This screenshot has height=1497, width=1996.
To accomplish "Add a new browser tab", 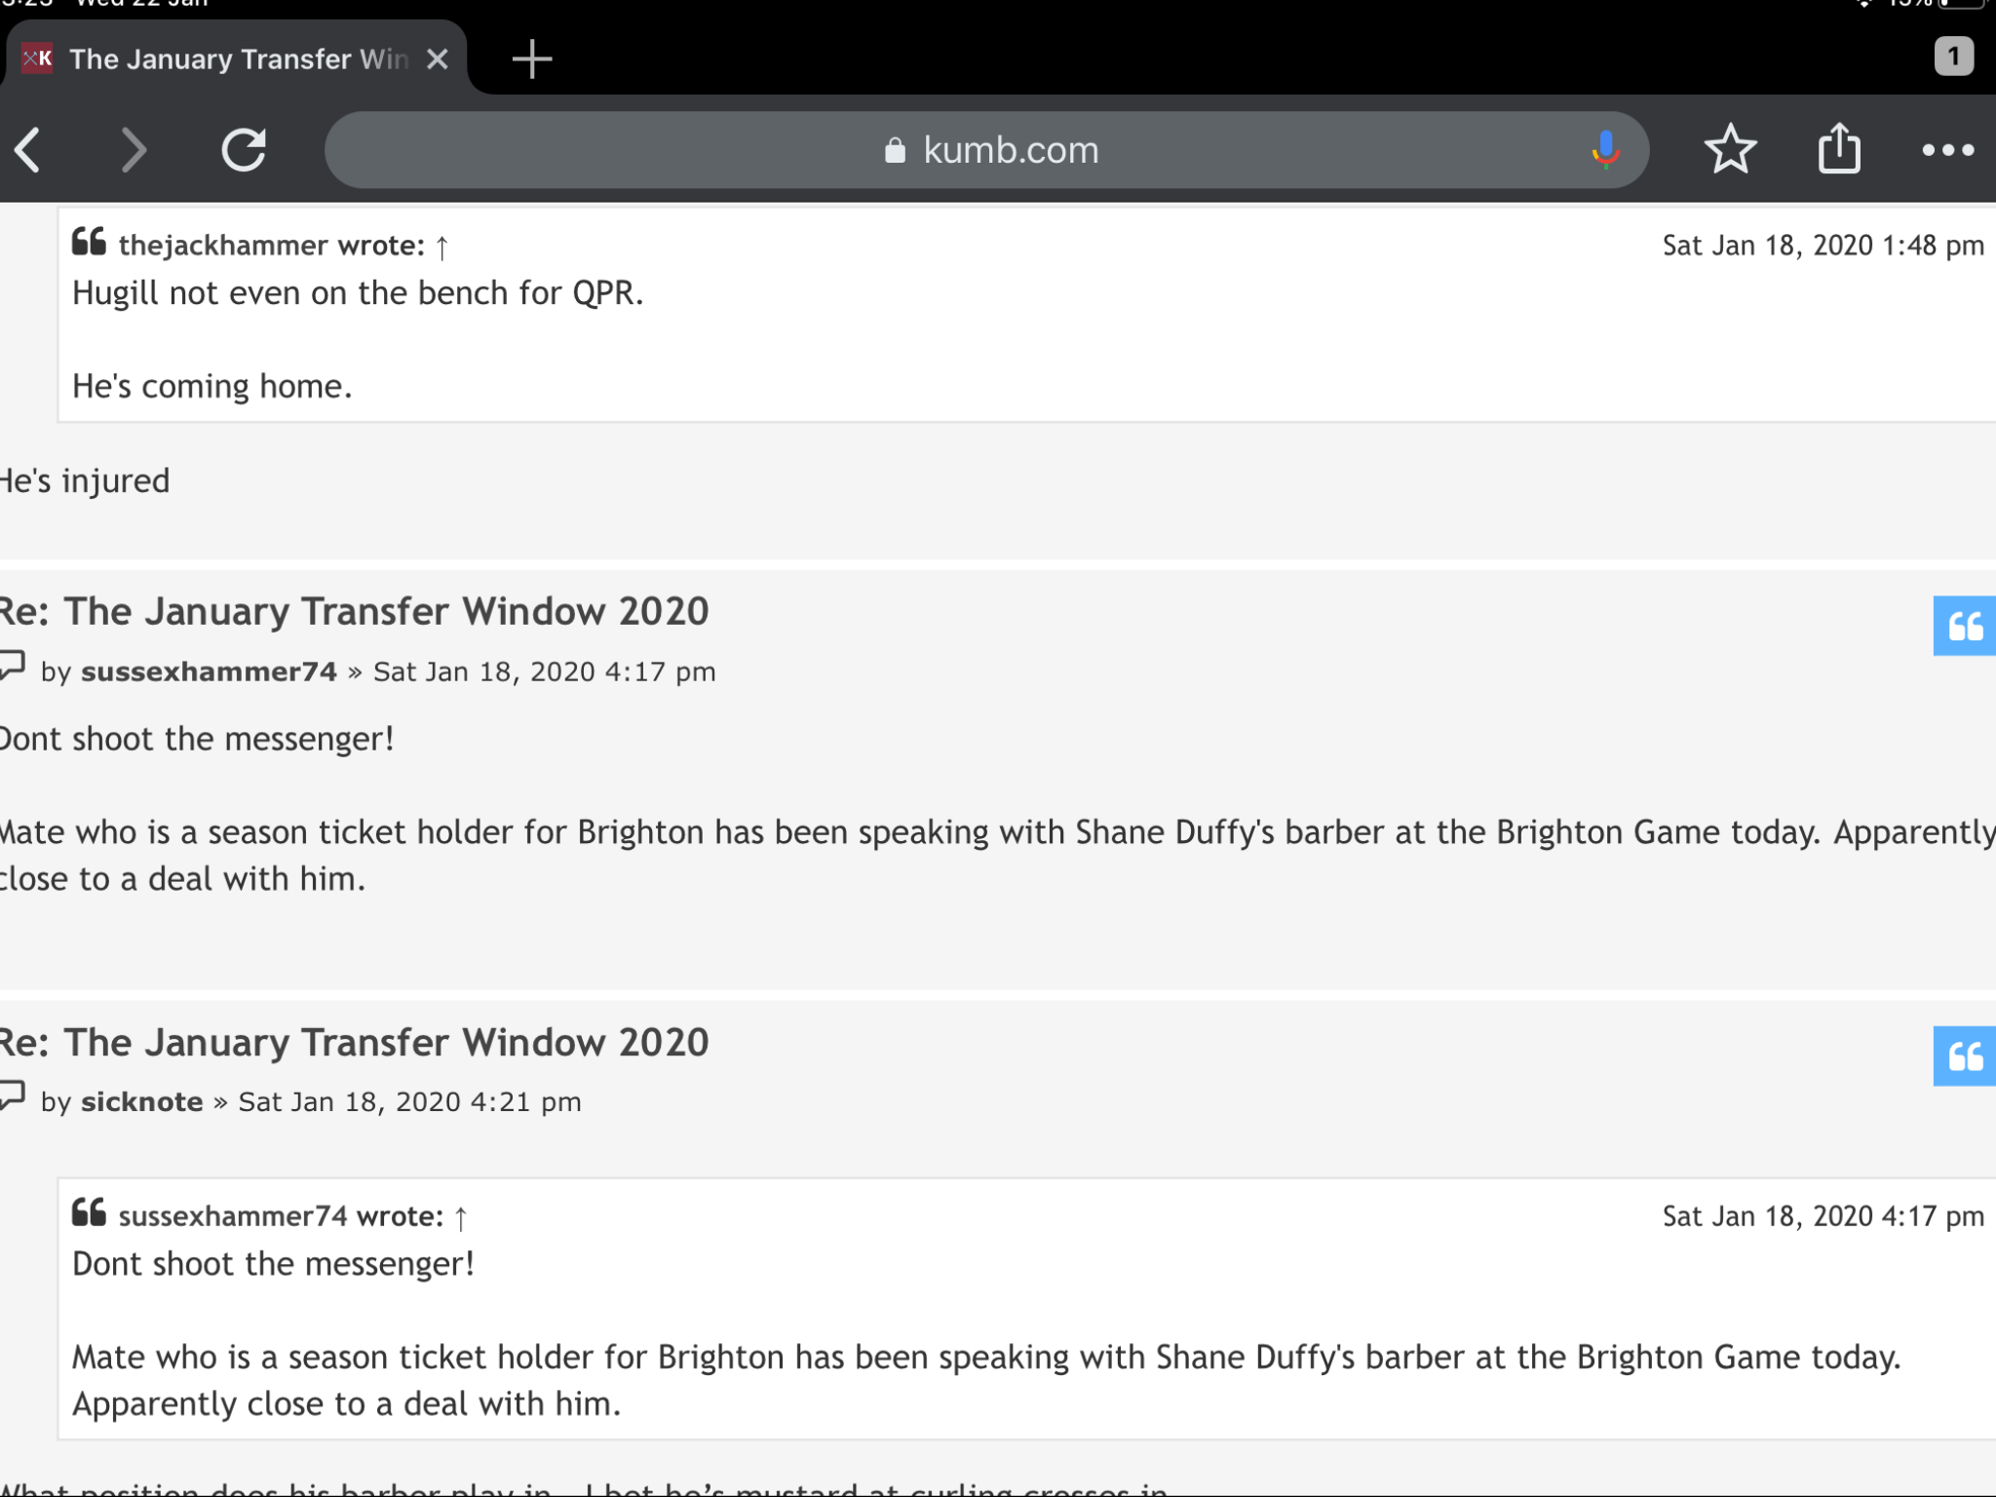I will click(x=532, y=59).
